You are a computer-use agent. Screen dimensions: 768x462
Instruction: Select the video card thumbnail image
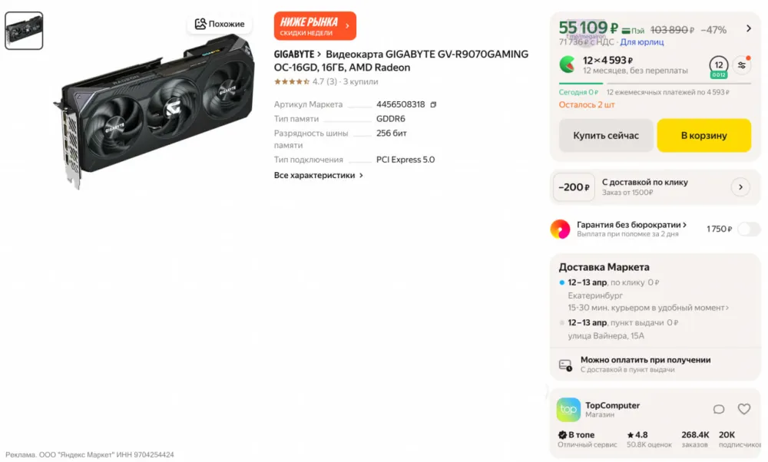tap(24, 31)
